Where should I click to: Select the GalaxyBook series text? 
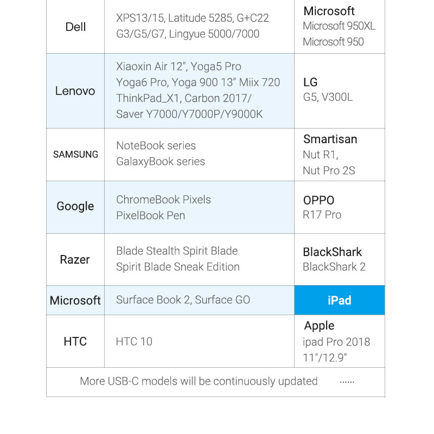pyautogui.click(x=161, y=162)
